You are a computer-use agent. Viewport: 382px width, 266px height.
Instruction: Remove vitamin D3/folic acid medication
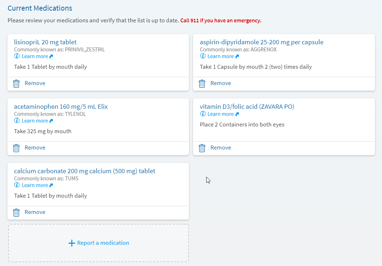coord(221,148)
